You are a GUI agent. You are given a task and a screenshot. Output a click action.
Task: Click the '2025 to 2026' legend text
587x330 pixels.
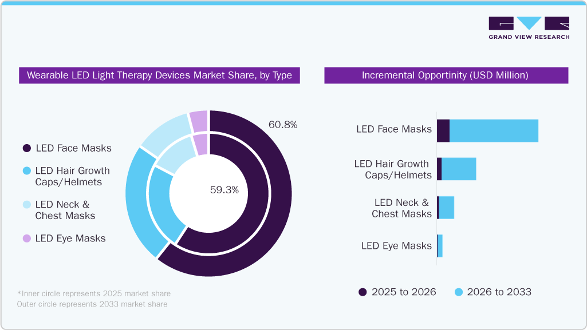pyautogui.click(x=404, y=292)
